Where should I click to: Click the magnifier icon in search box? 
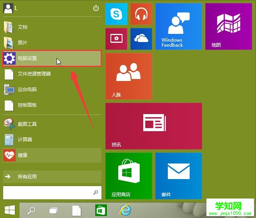96,192
